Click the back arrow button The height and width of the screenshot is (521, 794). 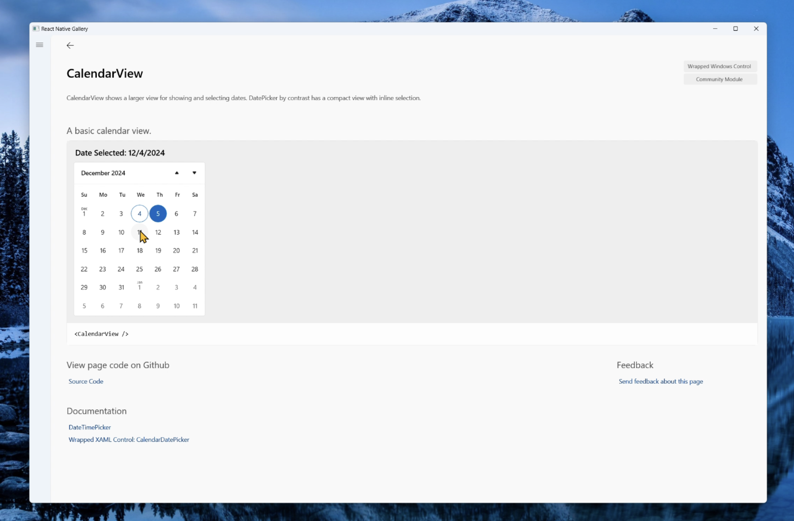pyautogui.click(x=70, y=45)
